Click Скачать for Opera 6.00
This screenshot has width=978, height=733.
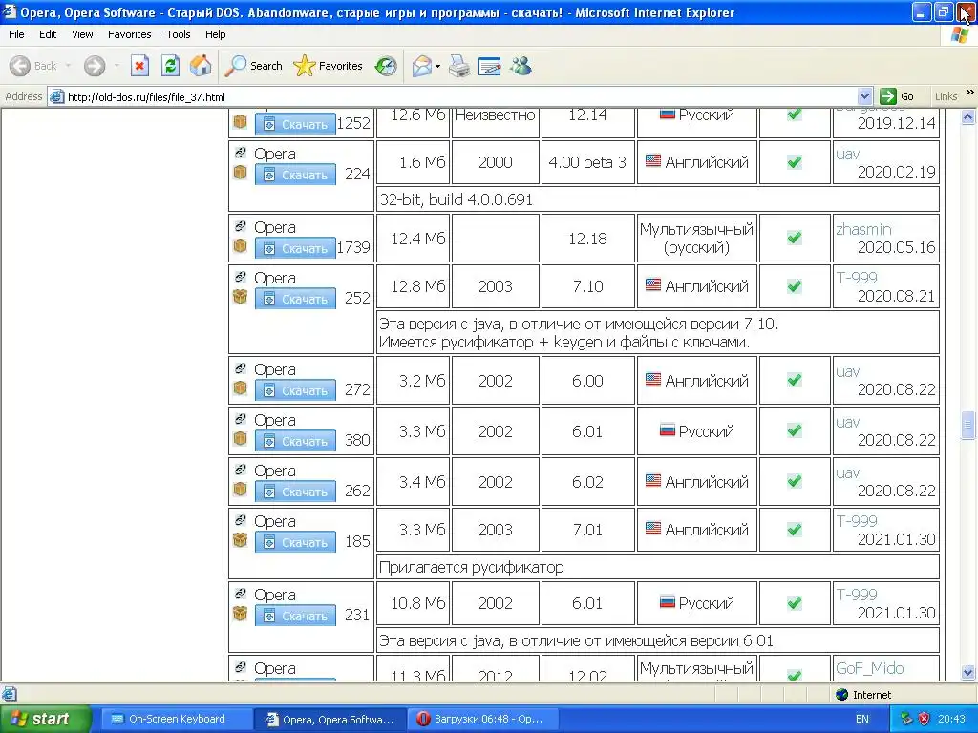coord(296,390)
